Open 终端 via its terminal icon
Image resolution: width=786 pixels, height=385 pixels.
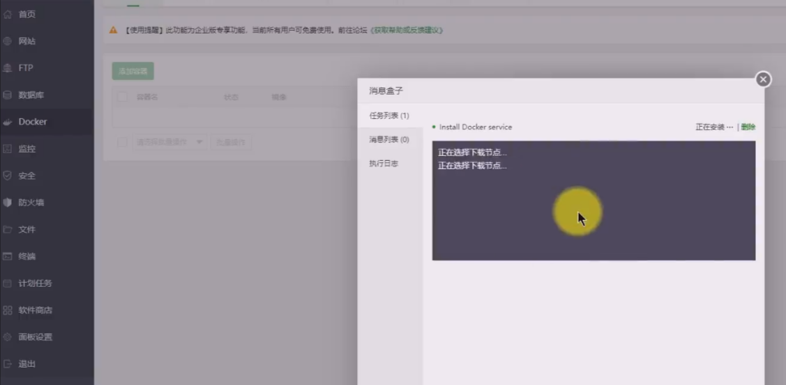pos(8,256)
